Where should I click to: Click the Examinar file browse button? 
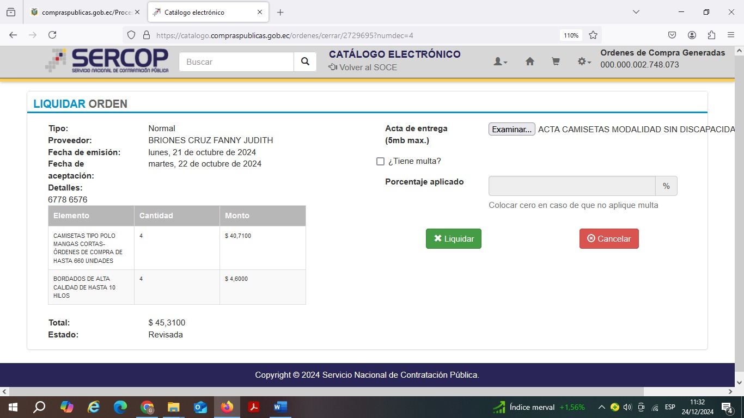pos(511,130)
